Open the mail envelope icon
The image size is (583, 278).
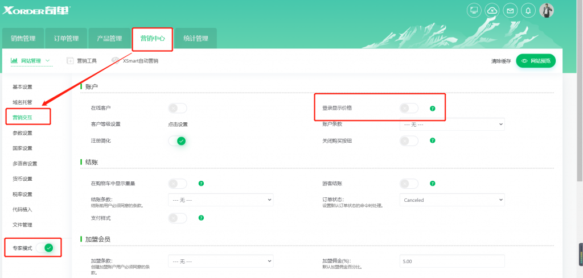(x=510, y=10)
